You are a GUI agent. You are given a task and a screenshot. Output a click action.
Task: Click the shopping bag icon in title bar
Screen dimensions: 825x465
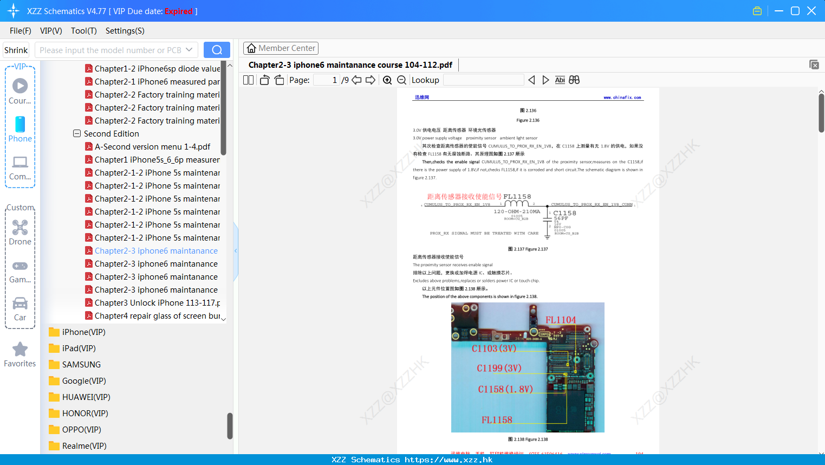757,11
